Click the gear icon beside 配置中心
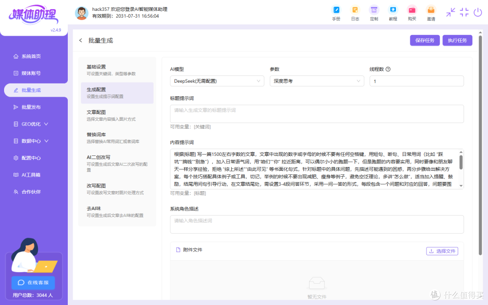The height and width of the screenshot is (305, 488). [16, 158]
